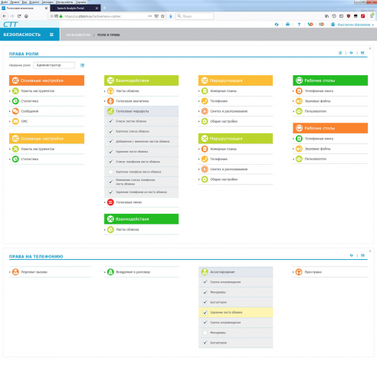Image resolution: width=377 pixels, height=368 pixels.
Task: Click reset icon in Права на телефонию panel
Action: [x=351, y=255]
